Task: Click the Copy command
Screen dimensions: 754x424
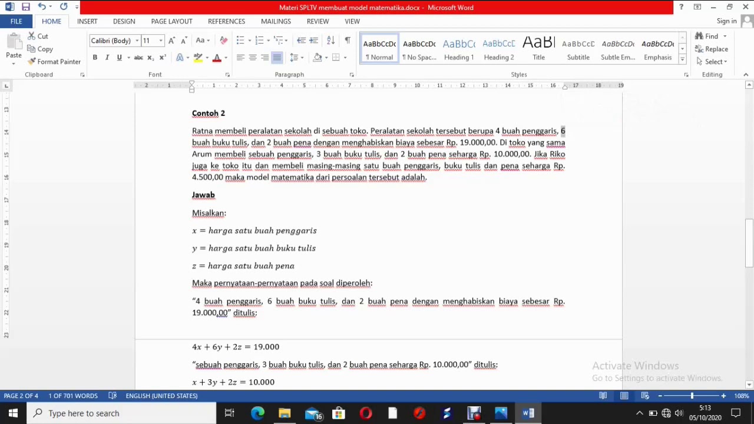Action: pyautogui.click(x=40, y=49)
